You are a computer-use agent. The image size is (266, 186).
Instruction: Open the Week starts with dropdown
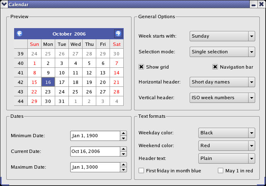tap(222, 36)
